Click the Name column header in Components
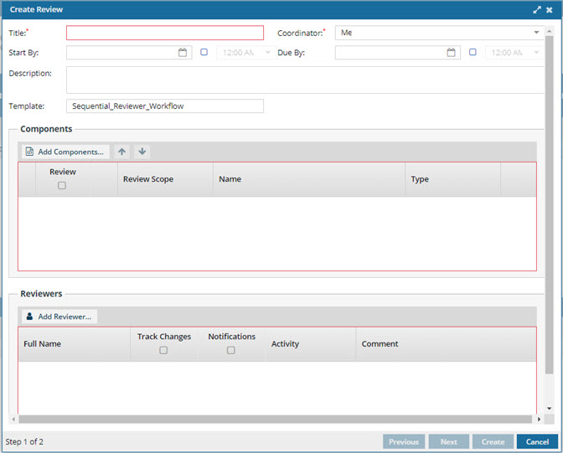The height and width of the screenshot is (453, 563). click(309, 179)
